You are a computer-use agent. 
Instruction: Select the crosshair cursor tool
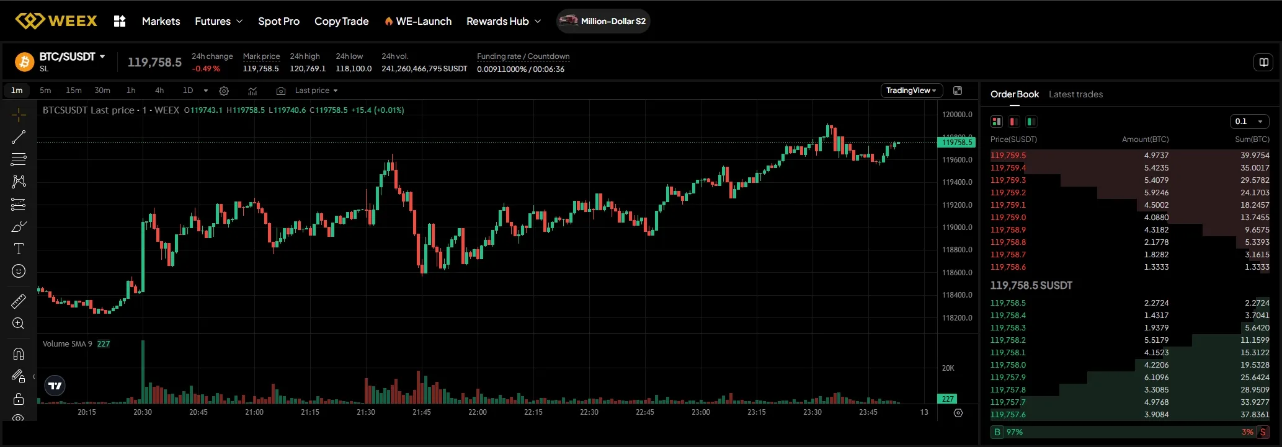pos(19,115)
